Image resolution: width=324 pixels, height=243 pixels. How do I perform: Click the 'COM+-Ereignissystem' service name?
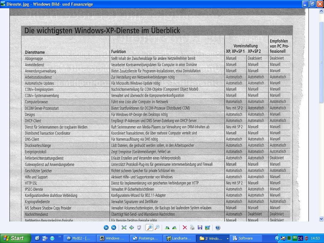(39, 90)
